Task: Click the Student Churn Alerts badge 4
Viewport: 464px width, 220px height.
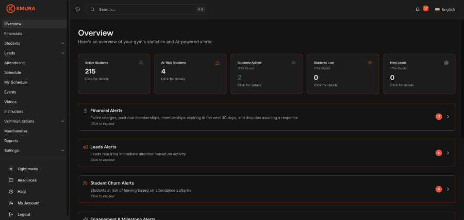Action: (439, 189)
